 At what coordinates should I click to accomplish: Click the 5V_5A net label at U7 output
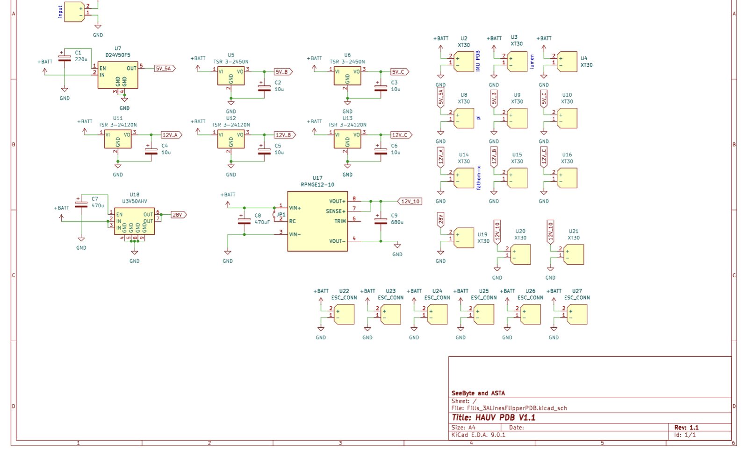tap(165, 68)
